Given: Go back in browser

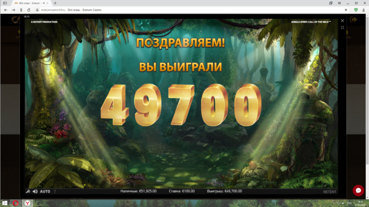Looking at the screenshot, I should point(6,10).
